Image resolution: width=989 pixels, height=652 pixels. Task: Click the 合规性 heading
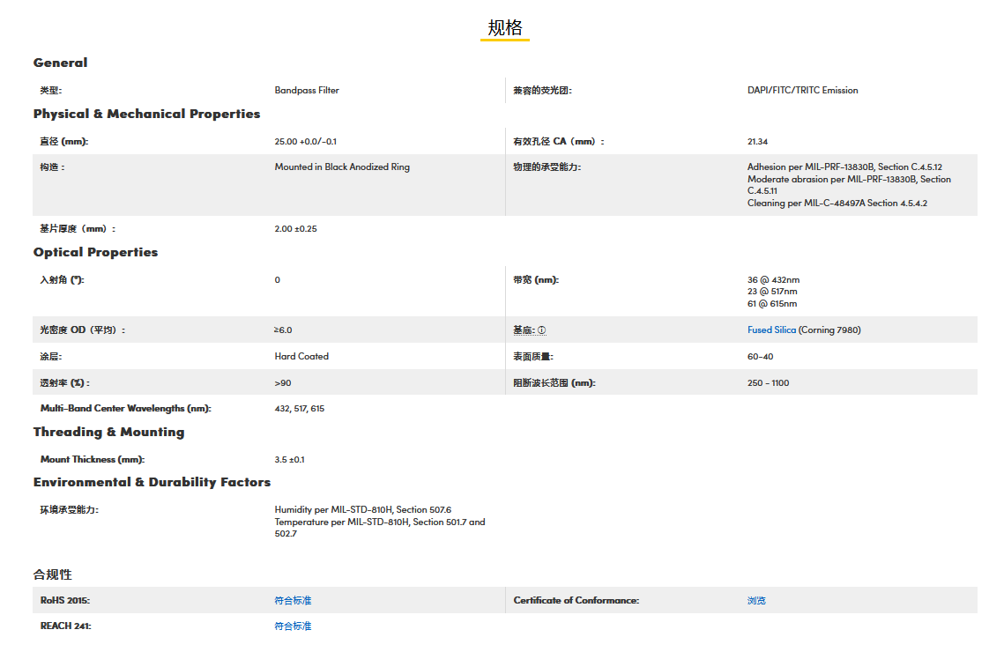coord(52,574)
